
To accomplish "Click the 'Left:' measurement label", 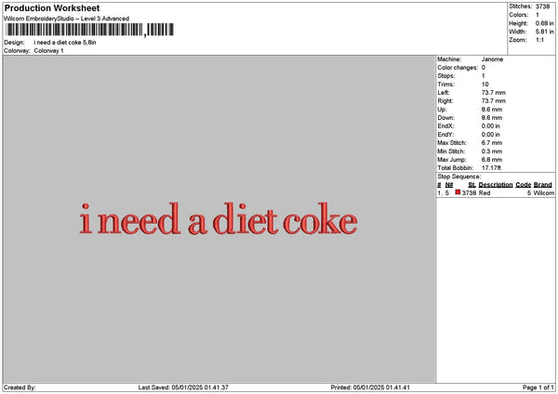I will (444, 93).
